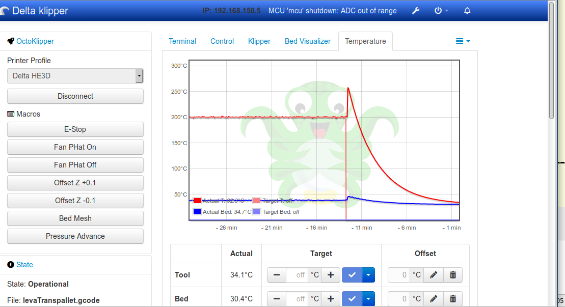This screenshot has height=307, width=565.
Task: Open the Bed Visualizer tab
Action: pos(308,41)
